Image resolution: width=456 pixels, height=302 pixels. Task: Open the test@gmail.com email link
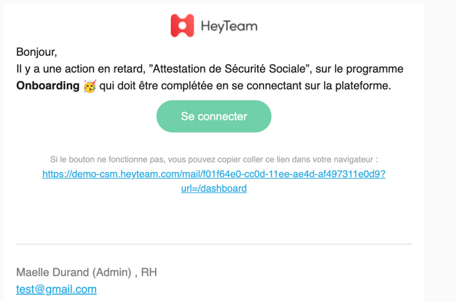(56, 289)
